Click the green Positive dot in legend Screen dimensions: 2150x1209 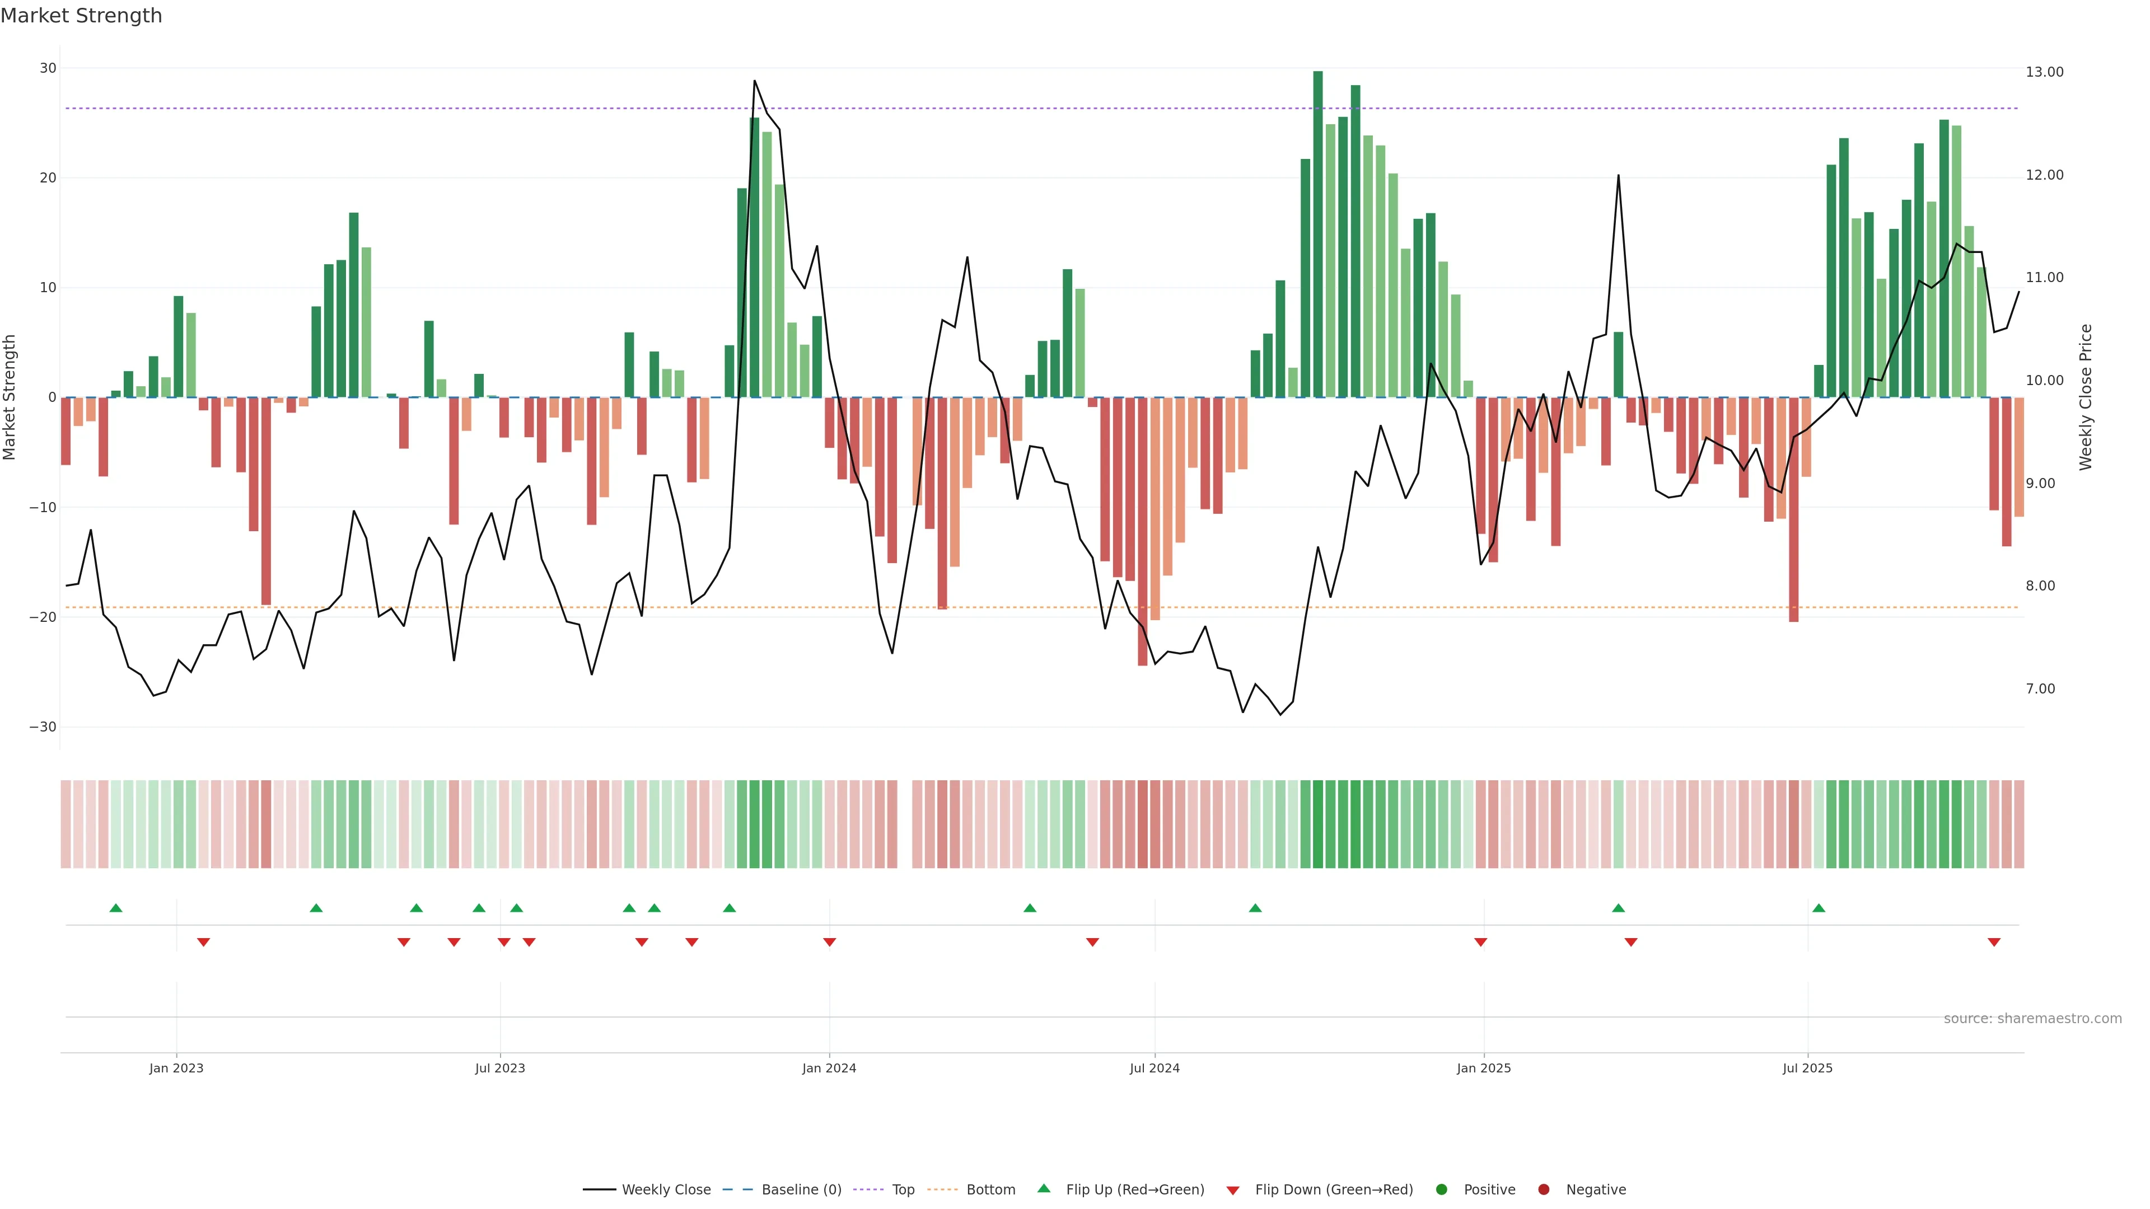point(1441,1189)
